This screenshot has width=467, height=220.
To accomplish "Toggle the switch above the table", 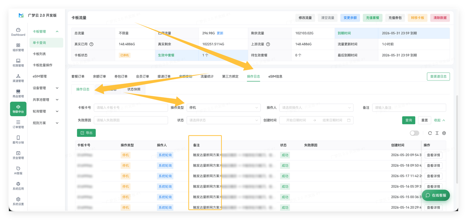I will point(414,133).
